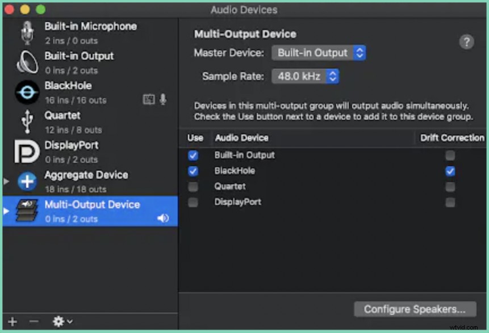Screen dimensions: 489x333
Task: Click the Audio Devices title bar
Action: point(244,10)
